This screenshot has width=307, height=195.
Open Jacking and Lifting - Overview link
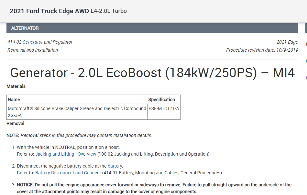click(66, 154)
